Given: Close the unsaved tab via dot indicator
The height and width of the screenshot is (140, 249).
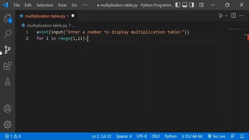Looking at the screenshot, I should click(x=73, y=16).
